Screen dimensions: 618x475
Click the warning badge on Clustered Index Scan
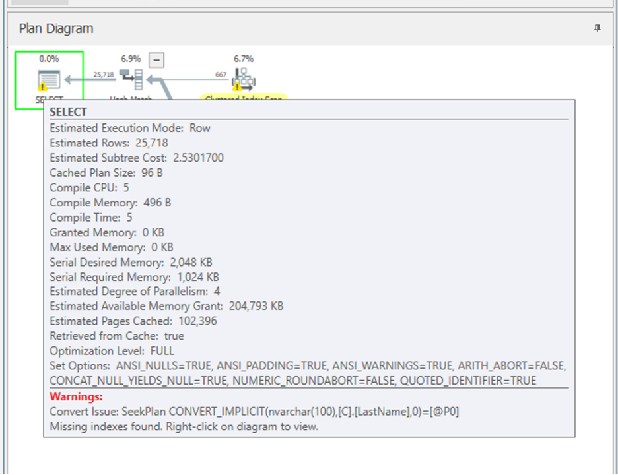click(x=236, y=86)
